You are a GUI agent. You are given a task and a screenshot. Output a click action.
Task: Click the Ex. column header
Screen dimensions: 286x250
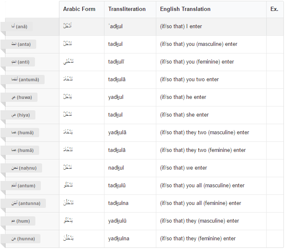[x=275, y=9]
